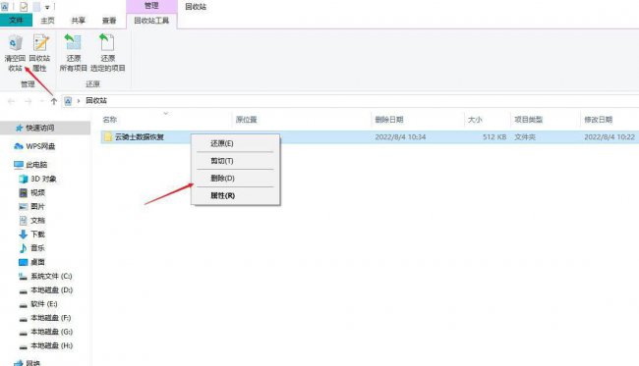Click Restore the selected items (还原选定的项目)
This screenshot has height=366, width=639.
pos(107,53)
